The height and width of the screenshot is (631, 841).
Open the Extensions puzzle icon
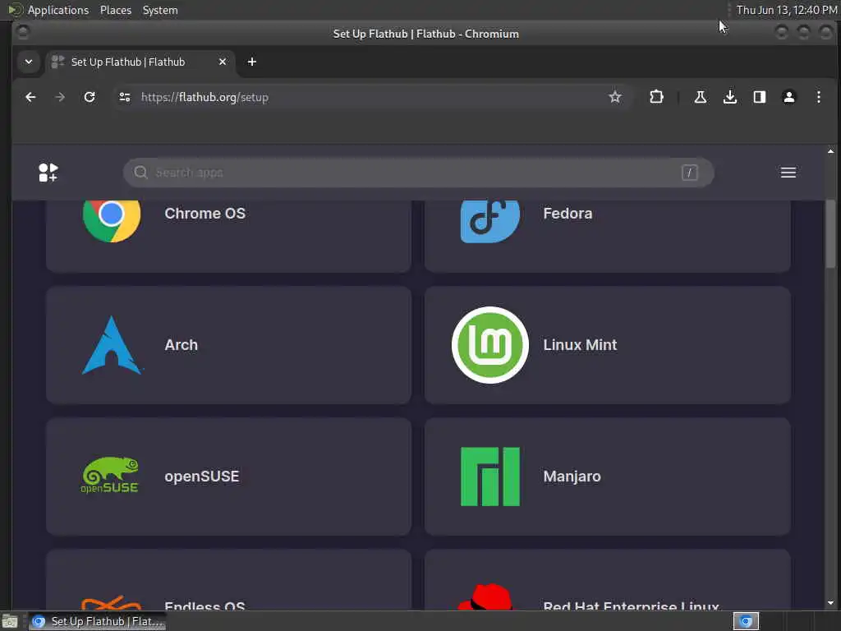click(x=656, y=97)
